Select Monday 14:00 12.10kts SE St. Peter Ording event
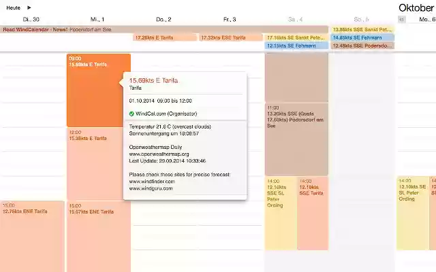 (x=413, y=213)
